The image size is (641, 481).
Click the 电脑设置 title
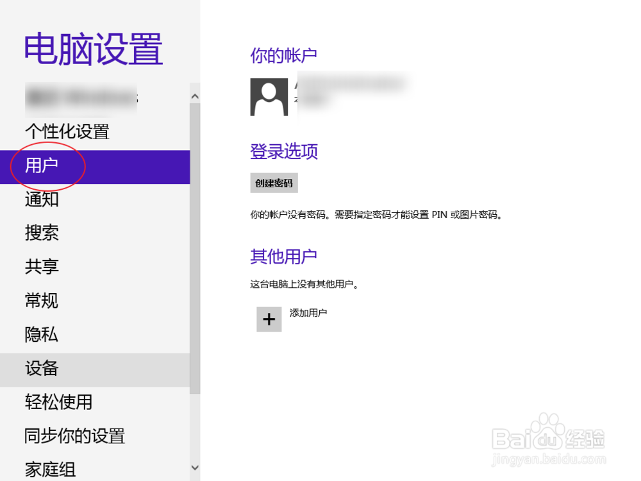pos(94,49)
